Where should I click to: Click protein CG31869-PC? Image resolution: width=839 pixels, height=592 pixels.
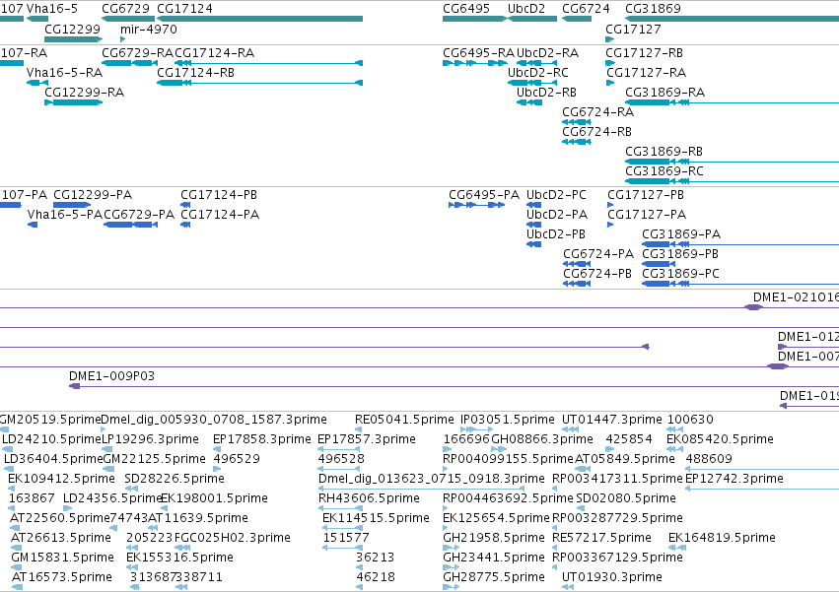pos(740,284)
